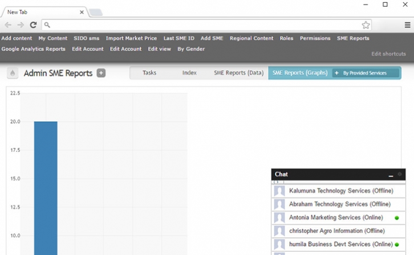414x255 pixels.
Task: Open Last SME ID shortcut
Action: (178, 38)
